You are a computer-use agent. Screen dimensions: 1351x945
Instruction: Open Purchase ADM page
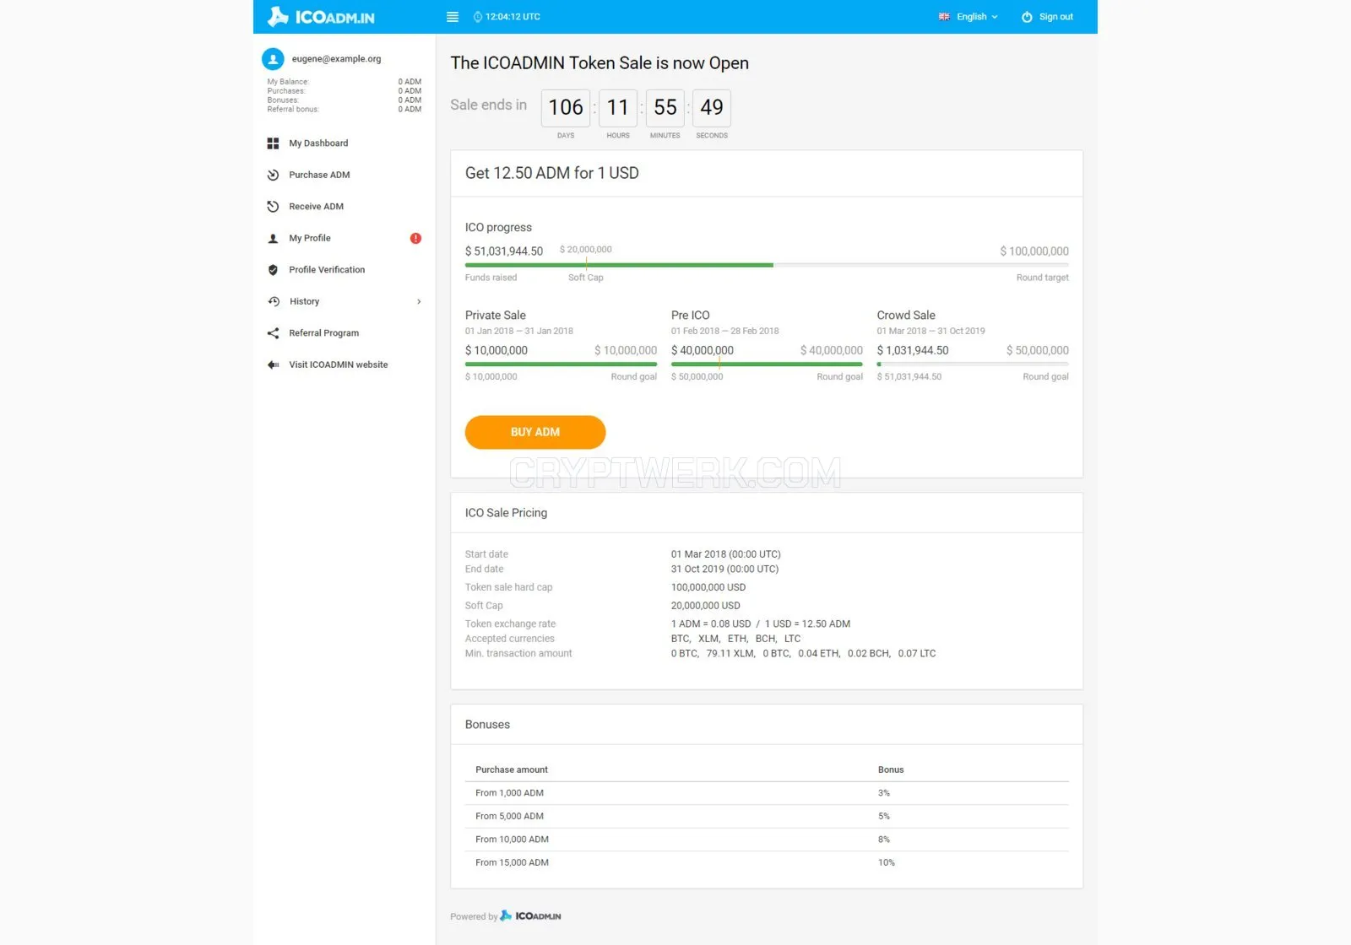(319, 175)
